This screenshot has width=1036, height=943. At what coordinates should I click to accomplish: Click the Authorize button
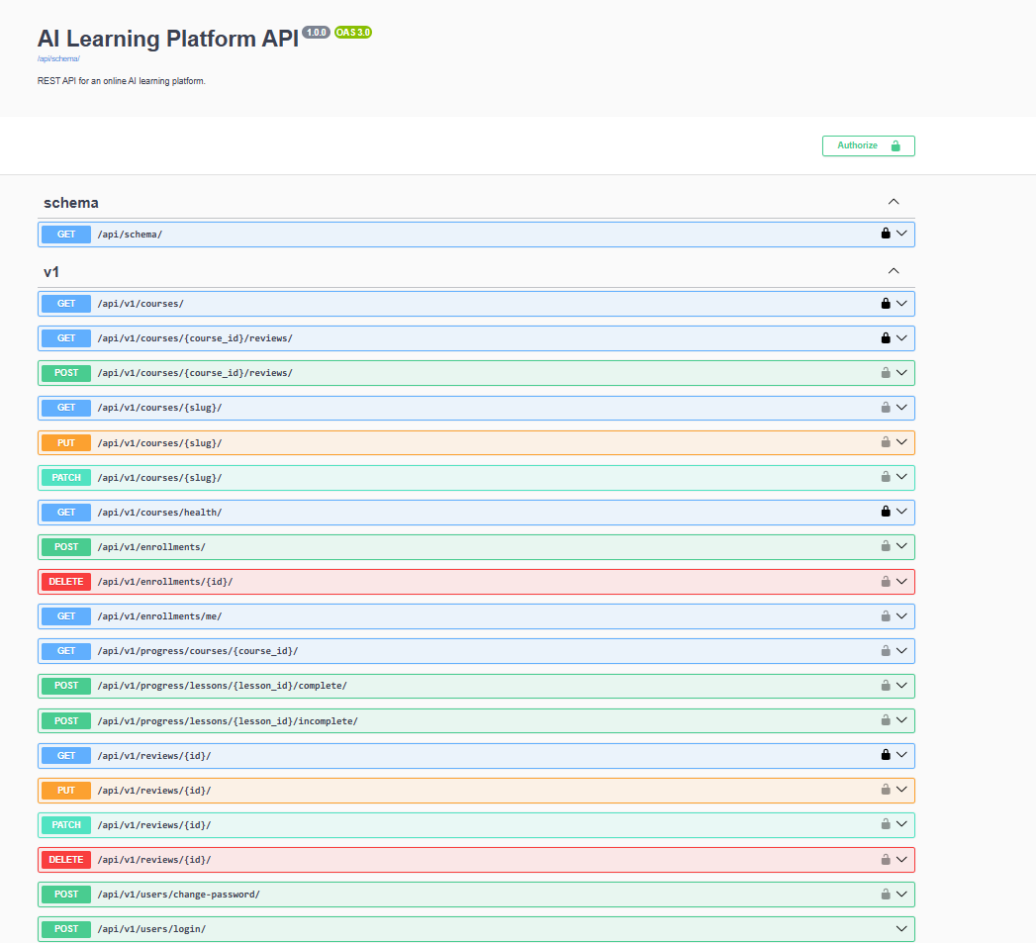868,146
